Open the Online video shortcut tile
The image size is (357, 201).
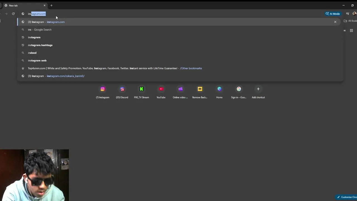pyautogui.click(x=180, y=92)
